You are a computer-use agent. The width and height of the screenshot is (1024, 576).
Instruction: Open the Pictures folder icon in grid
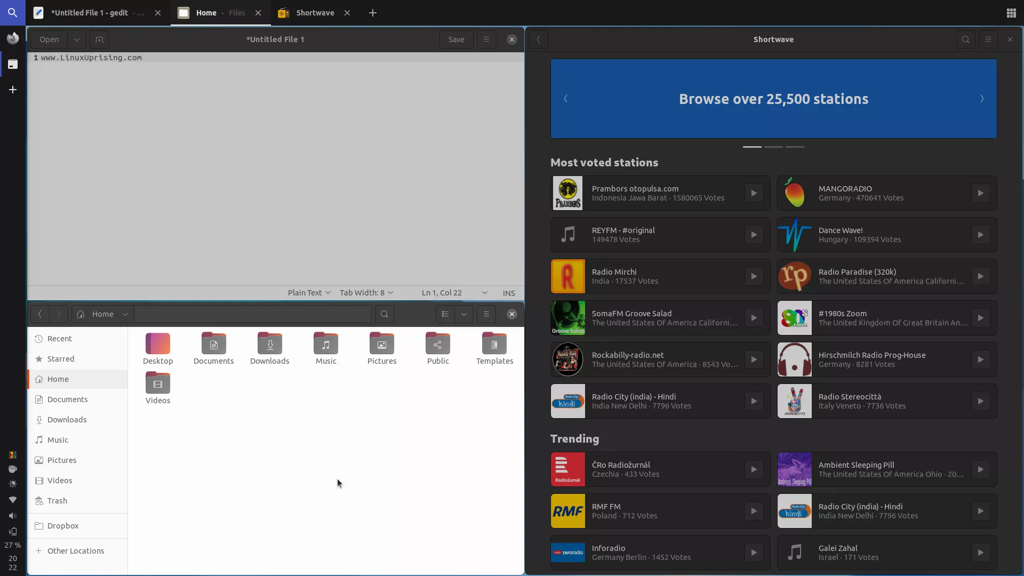click(x=382, y=343)
